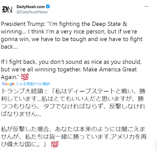Click the line starting "If I fight back"

click(71, 62)
